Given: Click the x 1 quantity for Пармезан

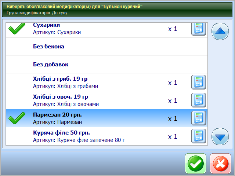Looking at the screenshot, I should [x=173, y=118].
